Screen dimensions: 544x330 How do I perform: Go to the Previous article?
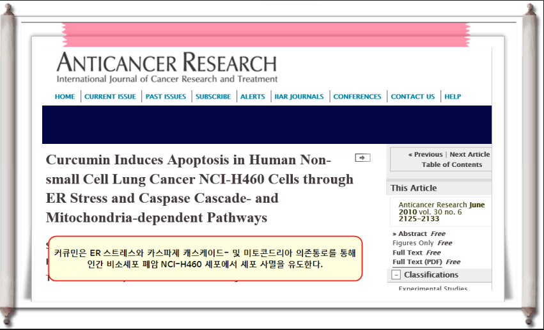click(x=425, y=154)
